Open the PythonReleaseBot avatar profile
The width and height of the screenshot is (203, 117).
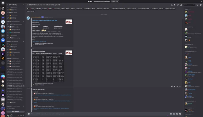click(x=28, y=18)
